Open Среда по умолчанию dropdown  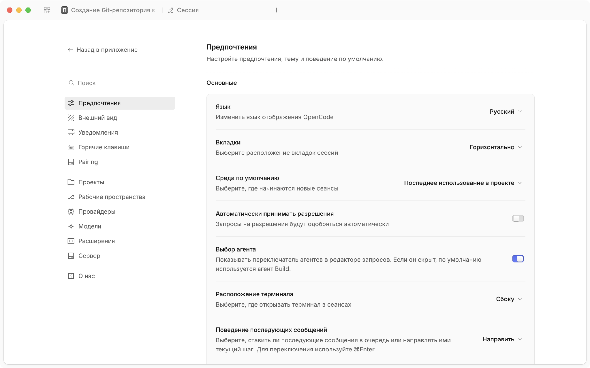click(463, 183)
